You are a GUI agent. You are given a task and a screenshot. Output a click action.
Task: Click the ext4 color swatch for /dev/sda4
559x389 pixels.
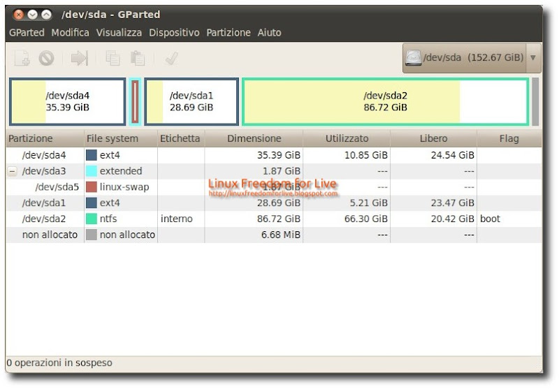coord(92,155)
